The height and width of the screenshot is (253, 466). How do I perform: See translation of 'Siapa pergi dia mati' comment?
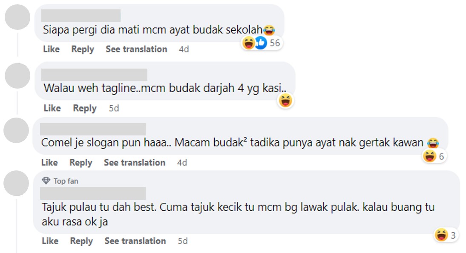[x=136, y=49]
